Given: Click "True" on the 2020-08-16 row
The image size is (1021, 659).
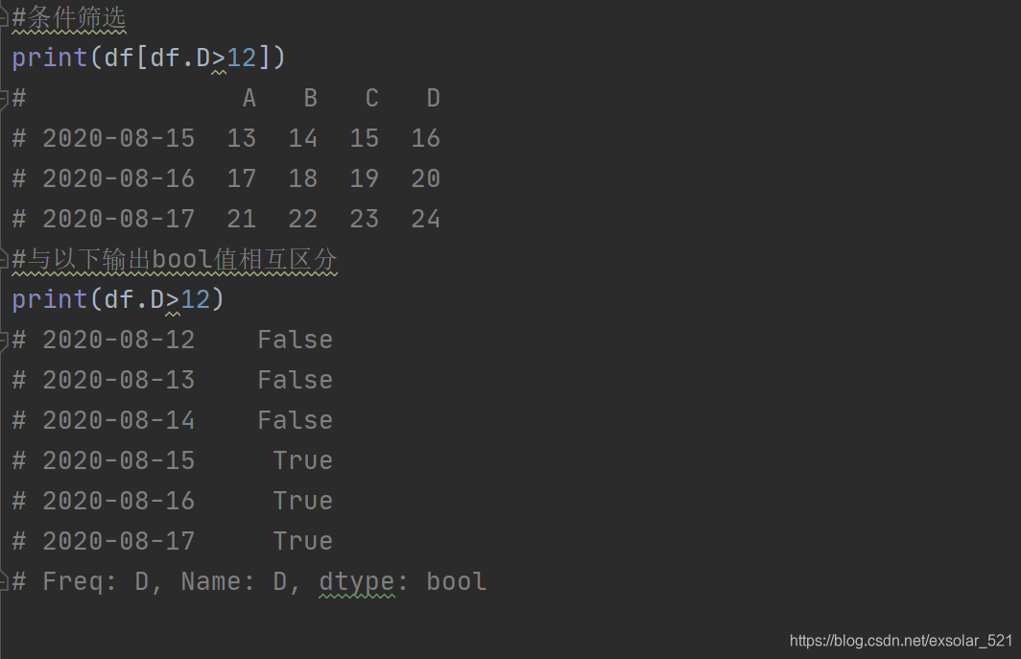Looking at the screenshot, I should pos(303,502).
